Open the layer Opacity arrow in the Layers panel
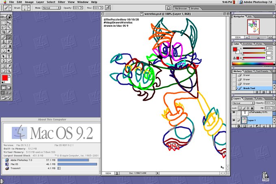276x184 pixels. point(273,103)
